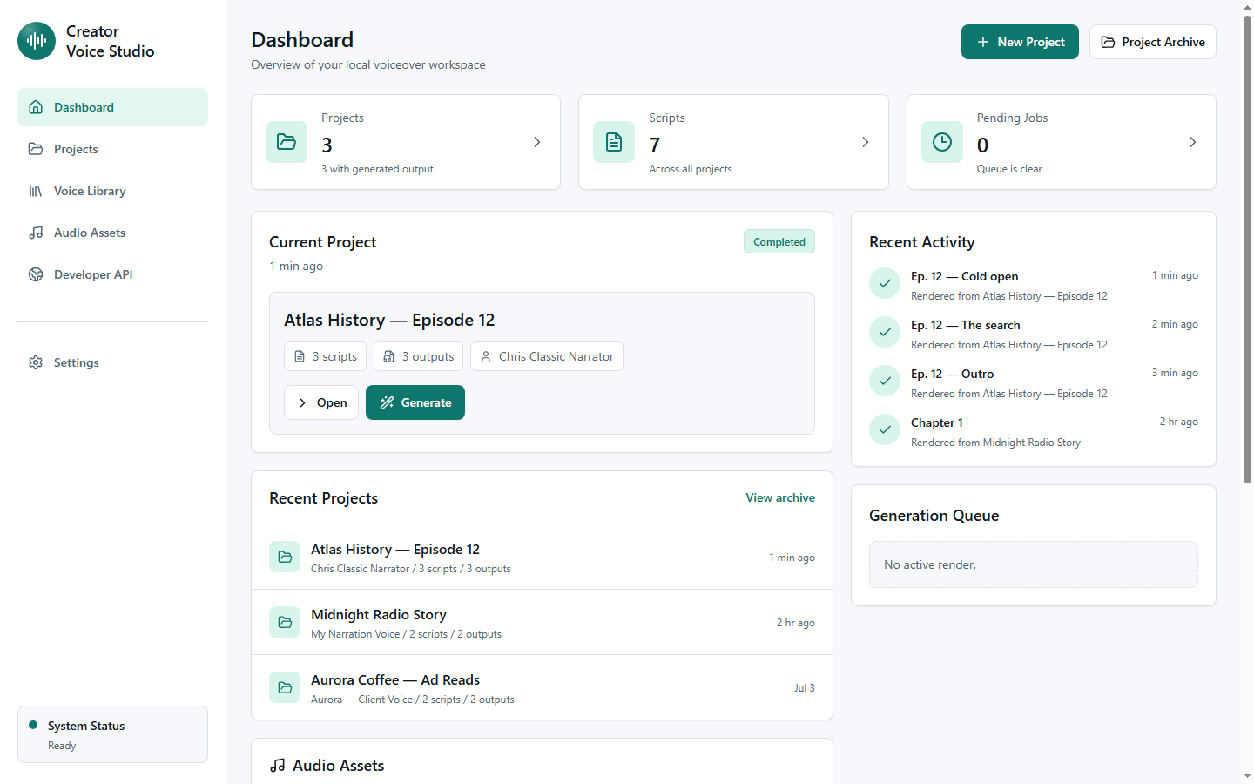Click the page vertical scrollbar thumb

1247,249
